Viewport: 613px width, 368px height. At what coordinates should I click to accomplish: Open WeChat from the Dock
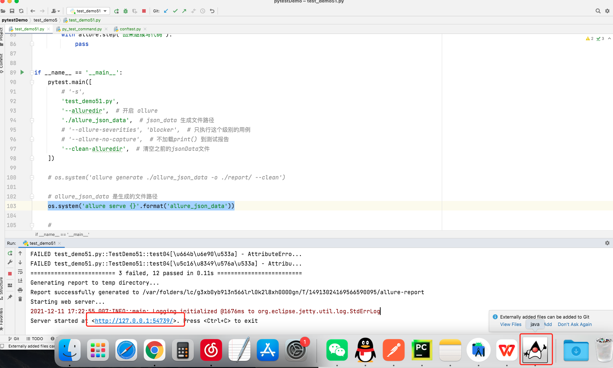tap(337, 350)
